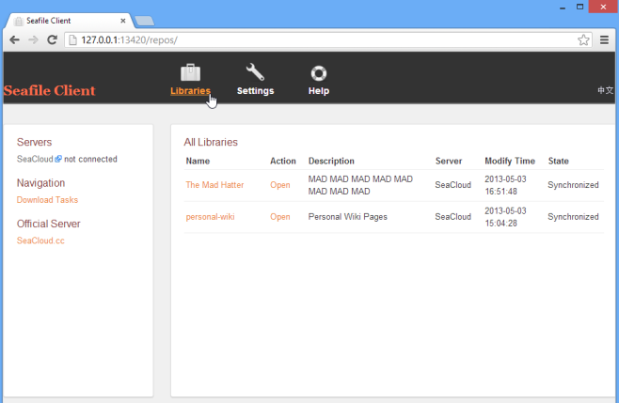Screen dimensions: 619x403
Task: Reload the current page
Action: (52, 39)
